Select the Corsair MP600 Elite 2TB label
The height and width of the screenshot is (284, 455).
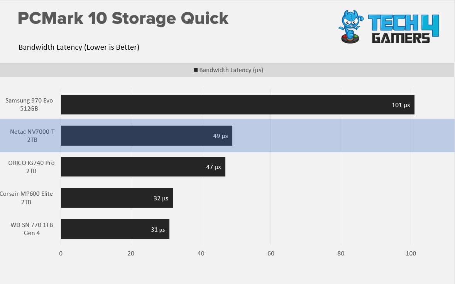[26, 198]
